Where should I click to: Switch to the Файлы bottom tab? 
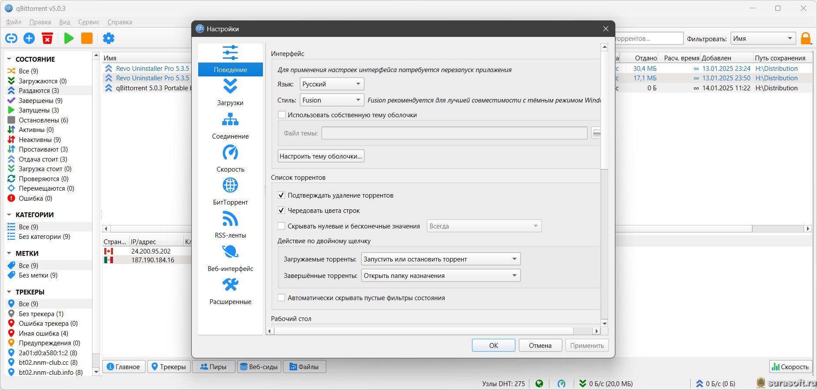(304, 367)
